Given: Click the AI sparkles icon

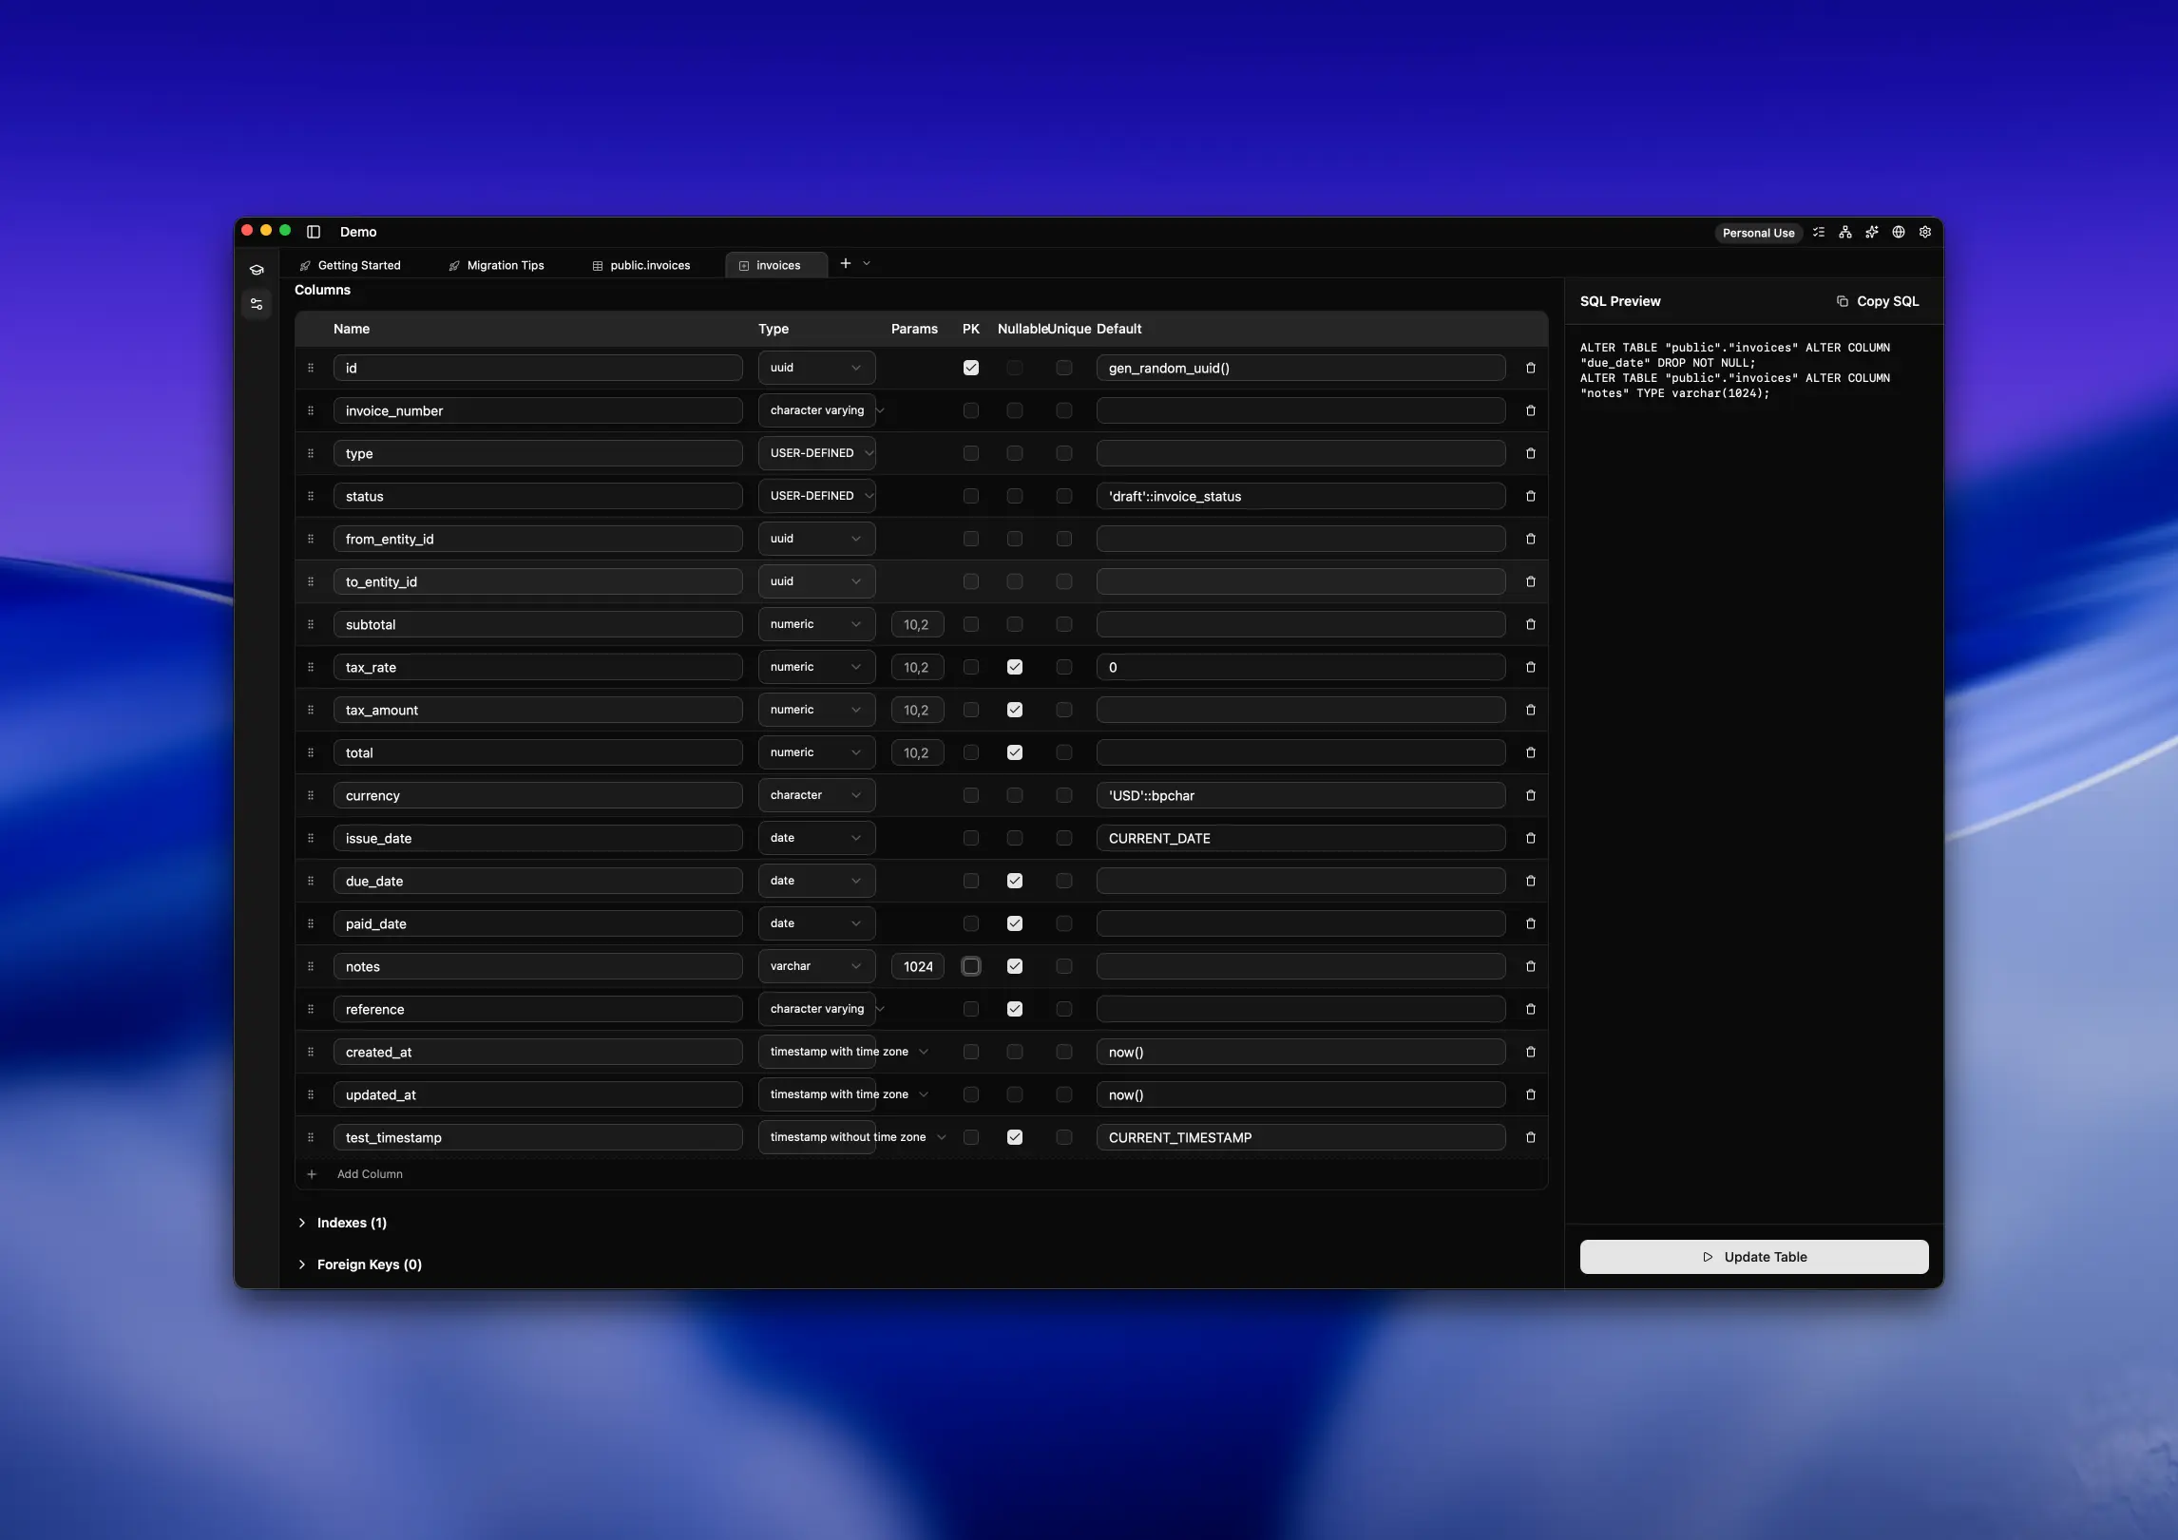Looking at the screenshot, I should (1871, 232).
